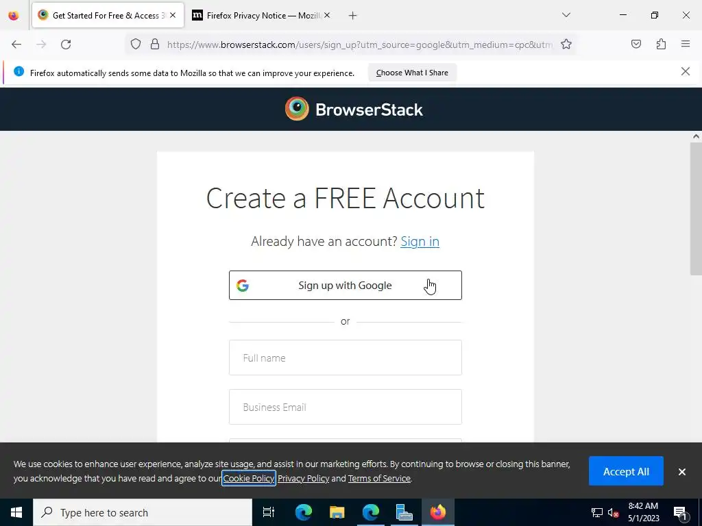Click the Full name input field
The height and width of the screenshot is (526, 702).
pos(346,358)
